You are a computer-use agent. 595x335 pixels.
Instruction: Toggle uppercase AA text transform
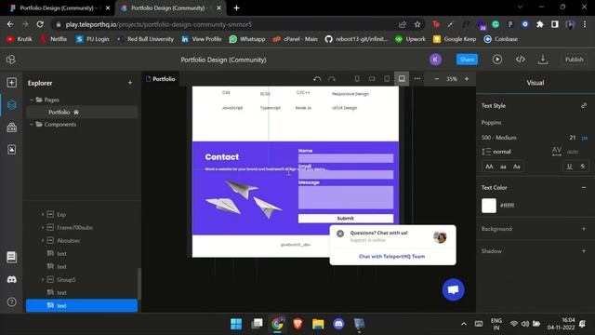click(489, 167)
